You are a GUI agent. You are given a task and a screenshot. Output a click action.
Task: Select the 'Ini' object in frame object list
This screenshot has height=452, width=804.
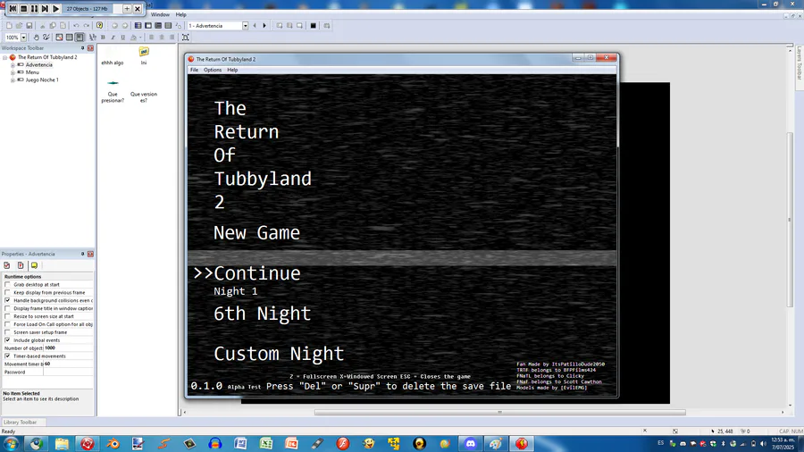(144, 56)
